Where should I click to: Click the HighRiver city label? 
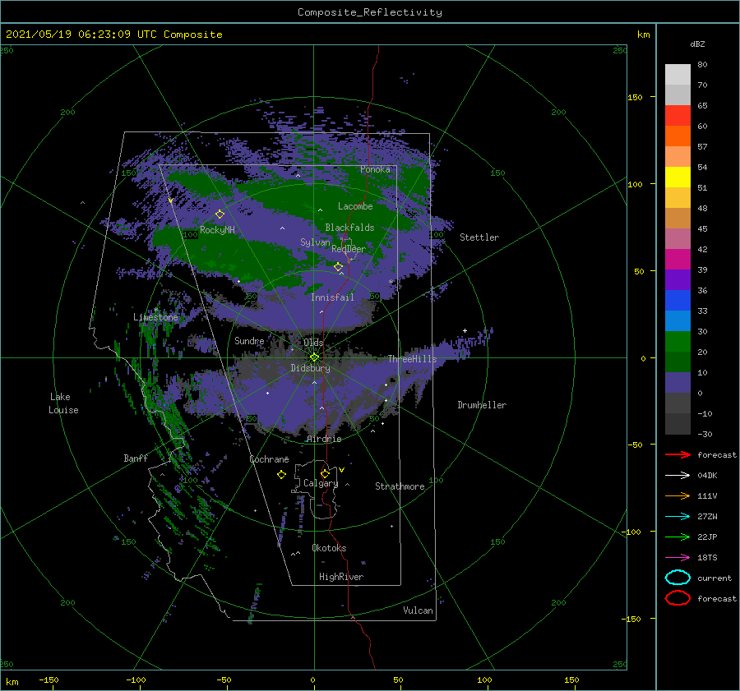click(x=341, y=577)
